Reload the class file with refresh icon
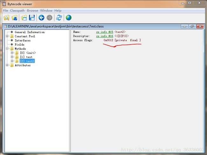 [x=59, y=18]
